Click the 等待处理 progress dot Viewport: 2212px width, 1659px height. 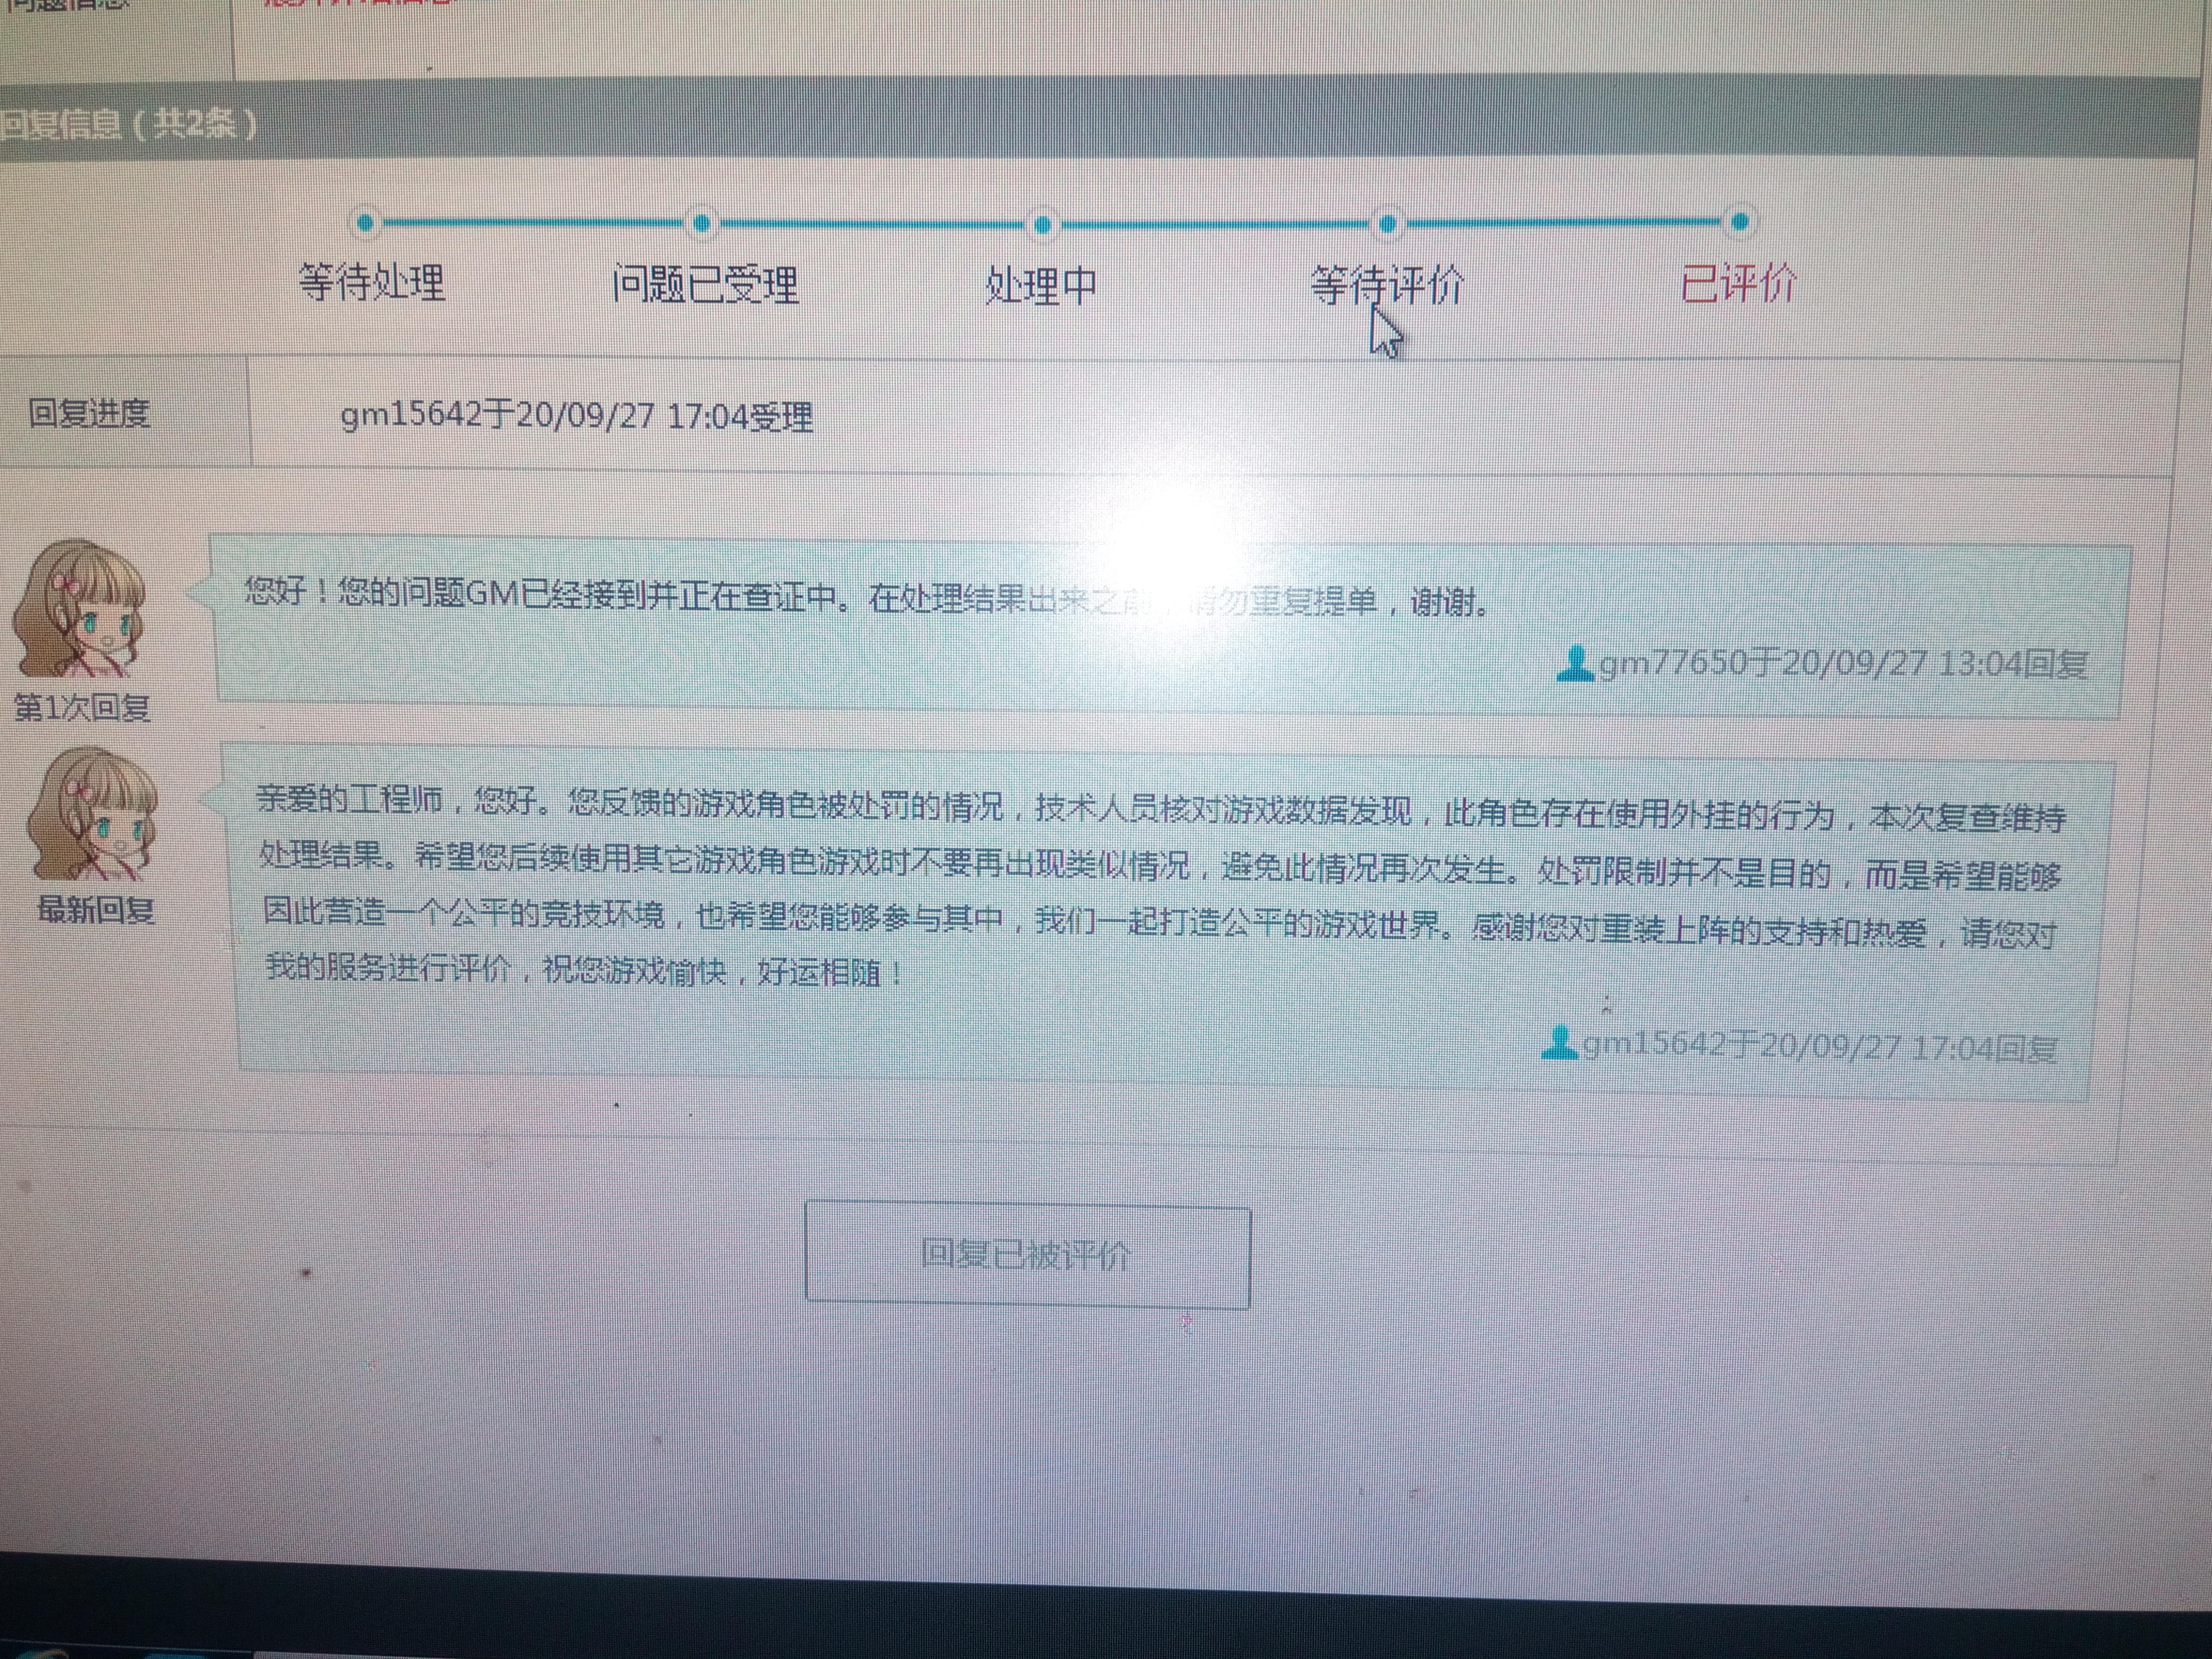pos(366,222)
